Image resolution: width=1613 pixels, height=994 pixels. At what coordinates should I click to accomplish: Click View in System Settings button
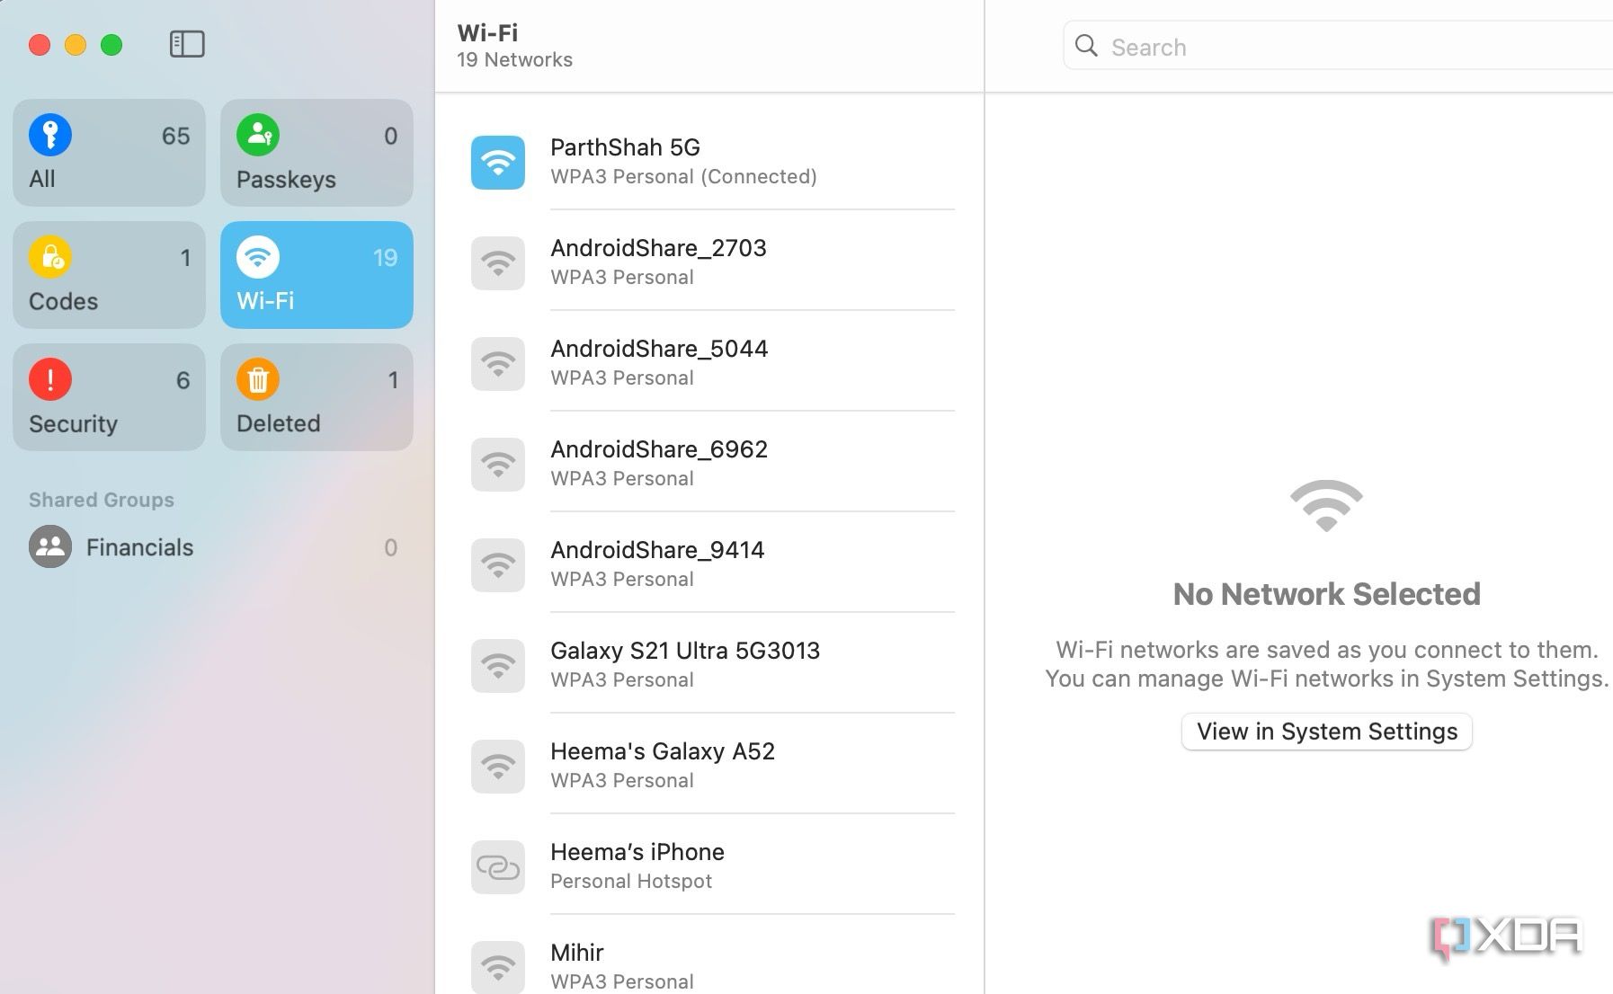coord(1326,732)
